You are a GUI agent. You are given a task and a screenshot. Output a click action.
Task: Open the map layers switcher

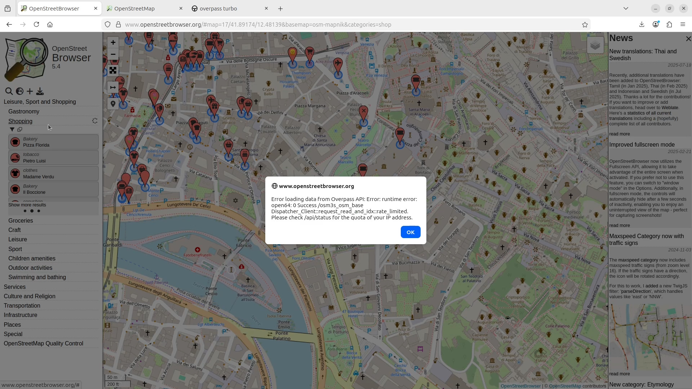pyautogui.click(x=595, y=45)
